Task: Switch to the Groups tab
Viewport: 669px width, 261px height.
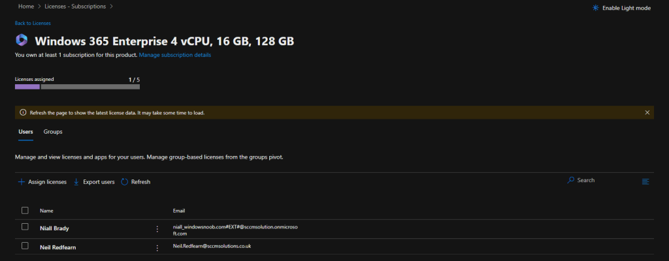Action: pos(53,132)
